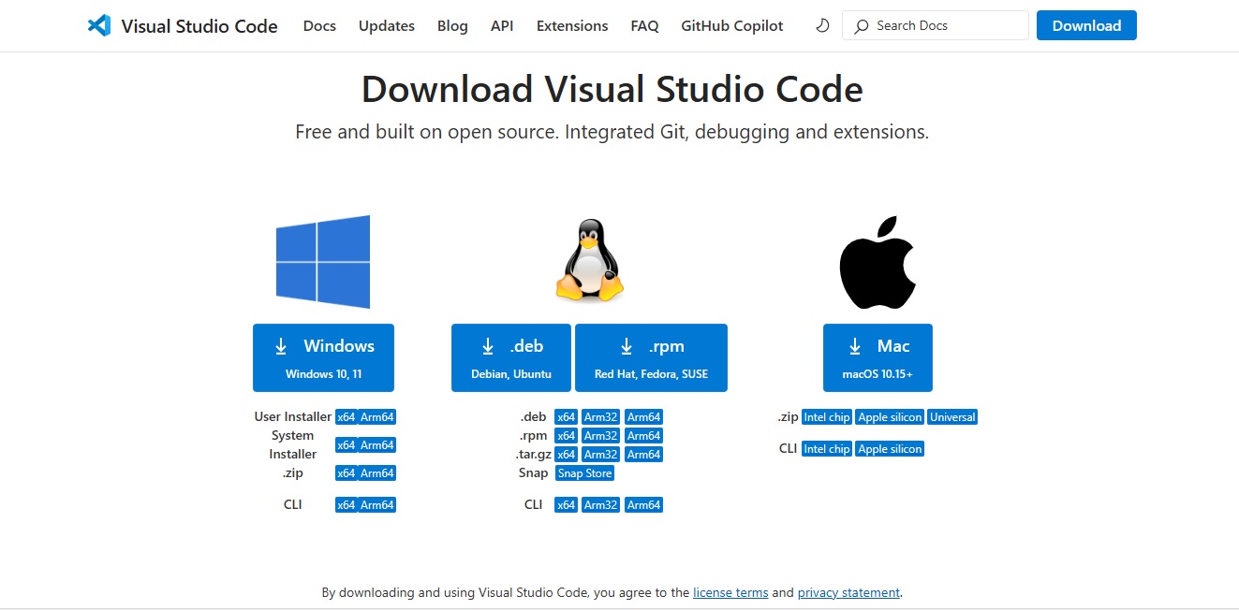The image size is (1239, 610).
Task: Click the blue Download button
Action: (x=1086, y=25)
